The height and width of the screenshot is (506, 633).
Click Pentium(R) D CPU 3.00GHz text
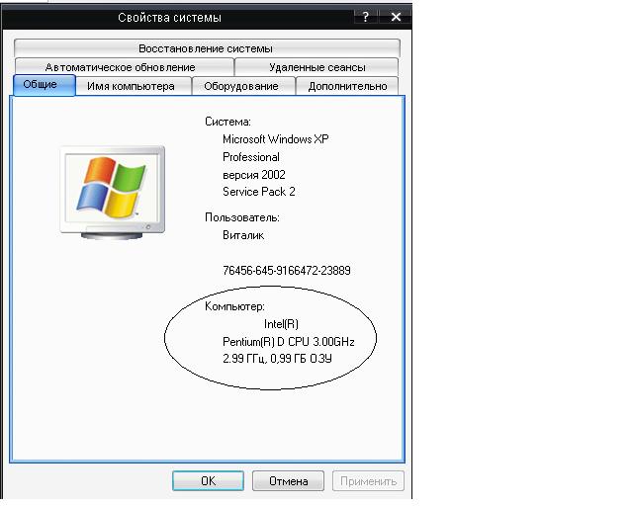point(288,342)
